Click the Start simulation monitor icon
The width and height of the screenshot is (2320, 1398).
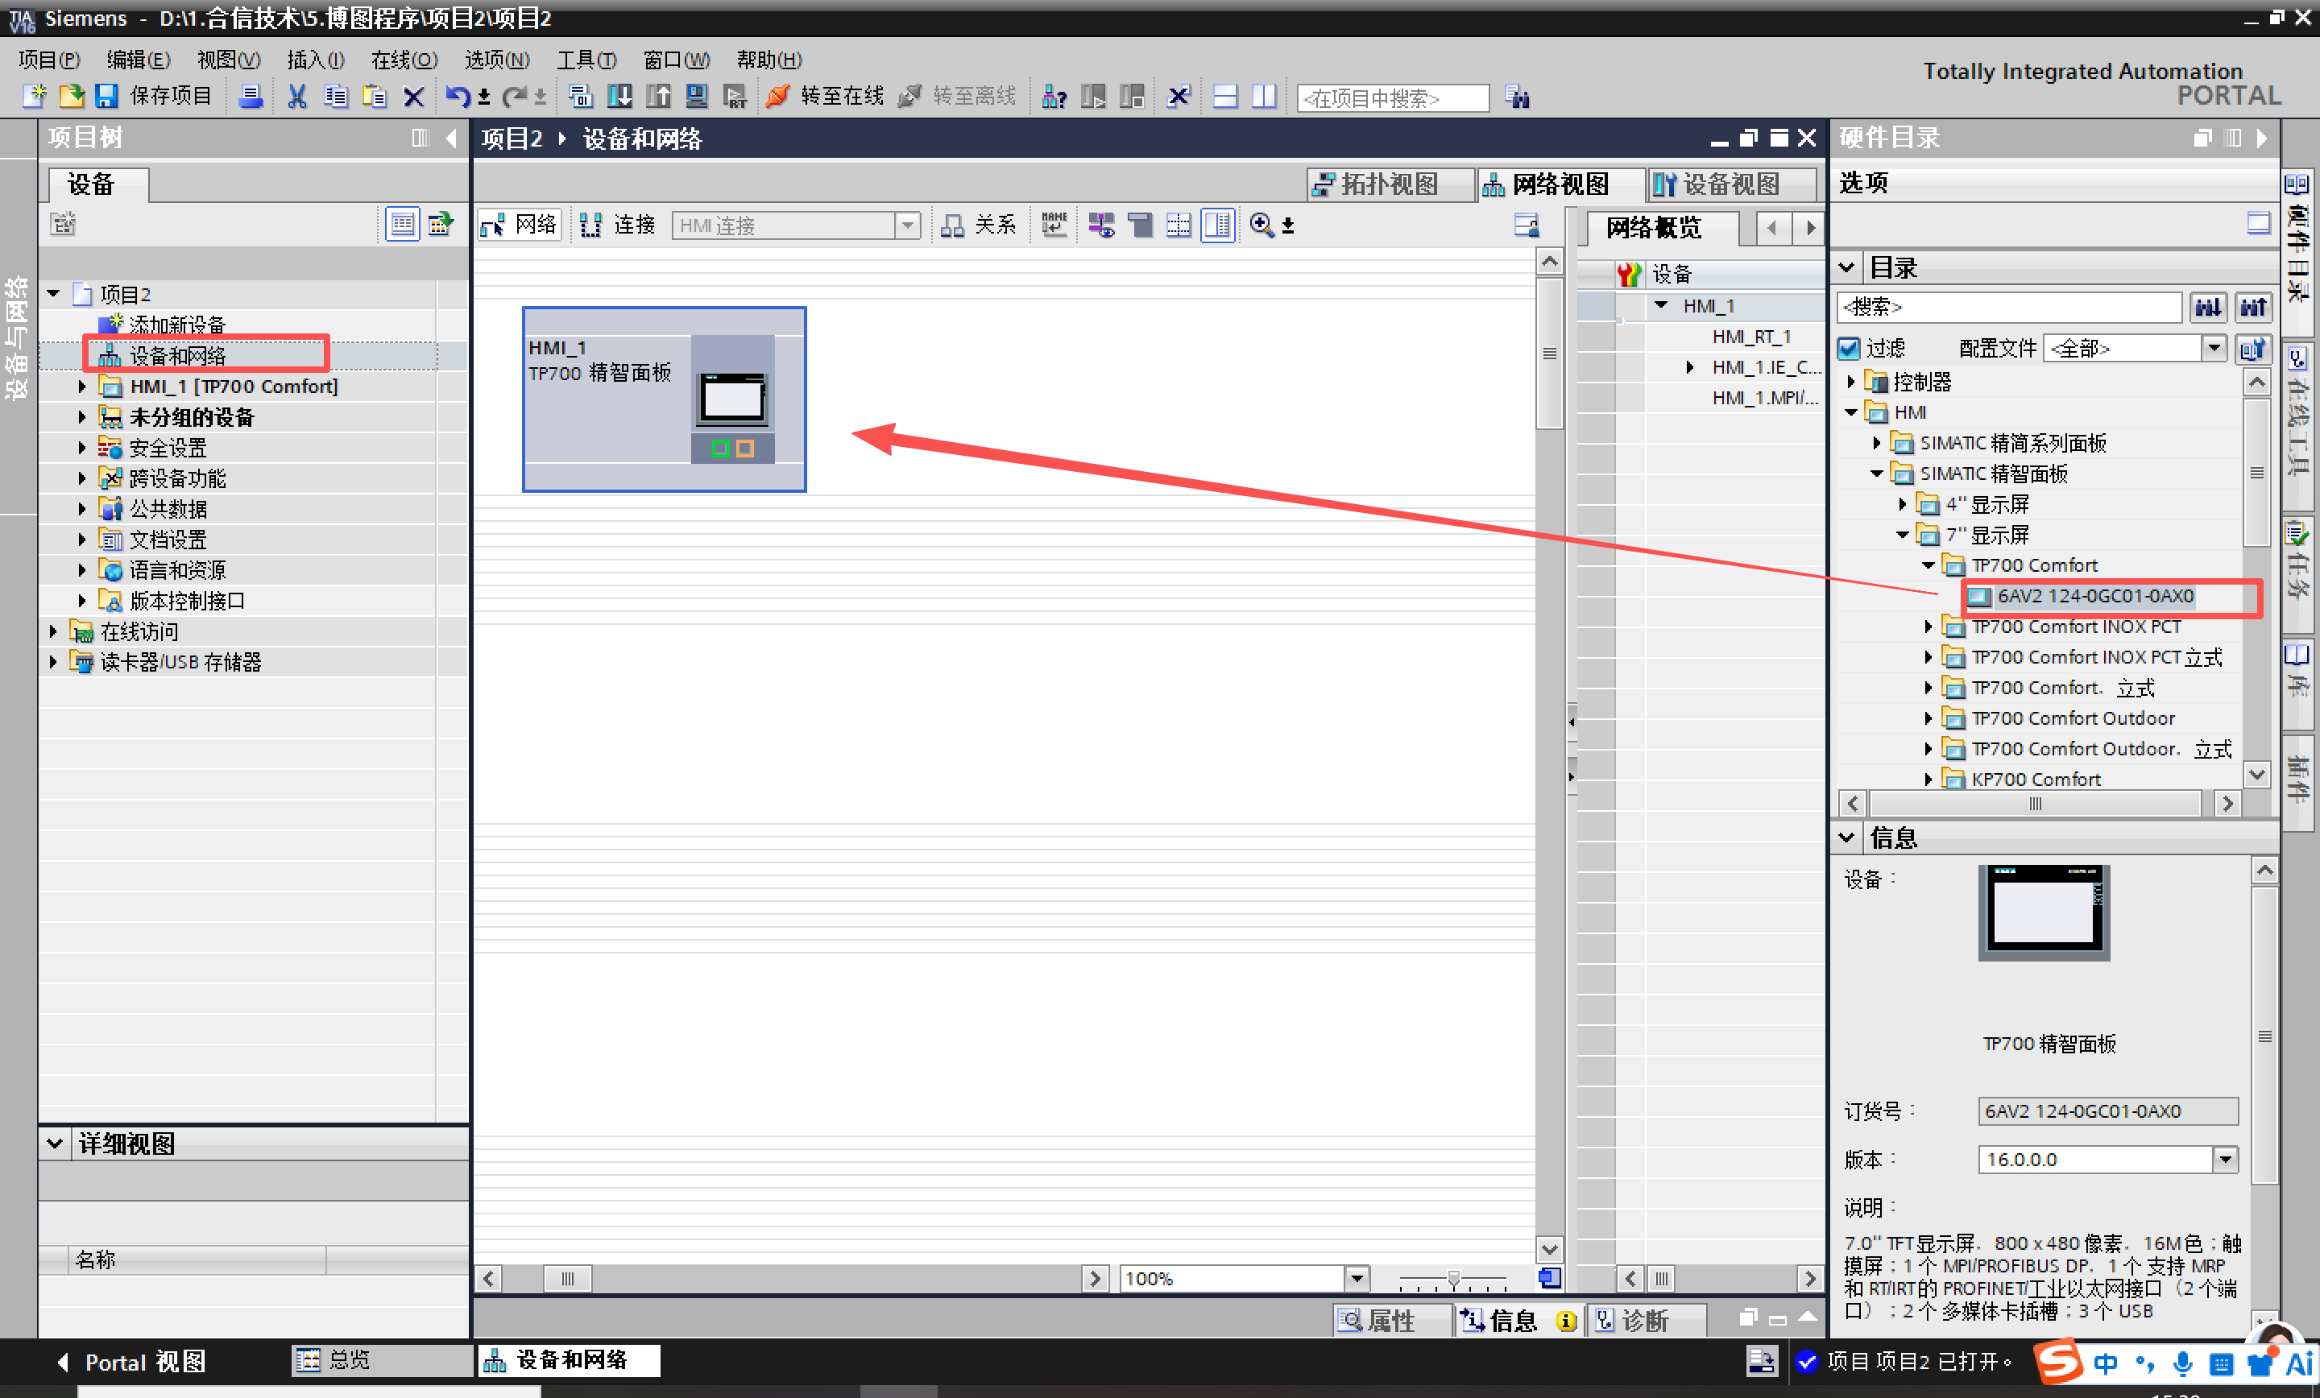(697, 96)
